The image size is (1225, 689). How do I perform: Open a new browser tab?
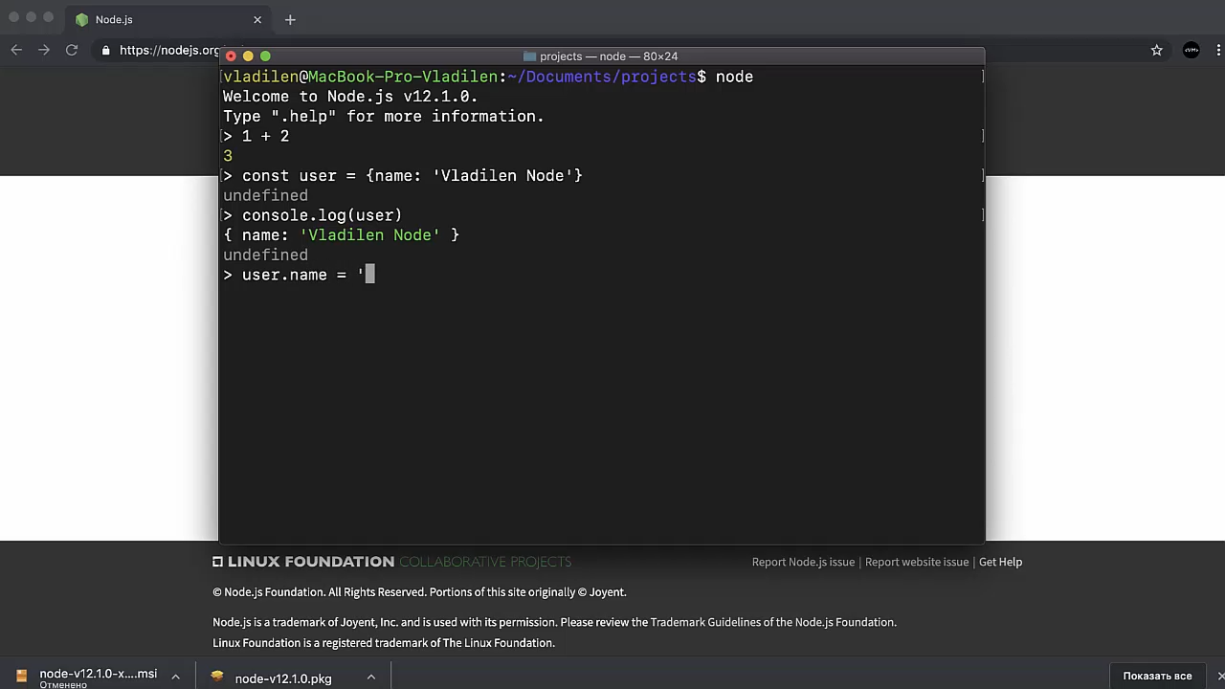point(290,19)
